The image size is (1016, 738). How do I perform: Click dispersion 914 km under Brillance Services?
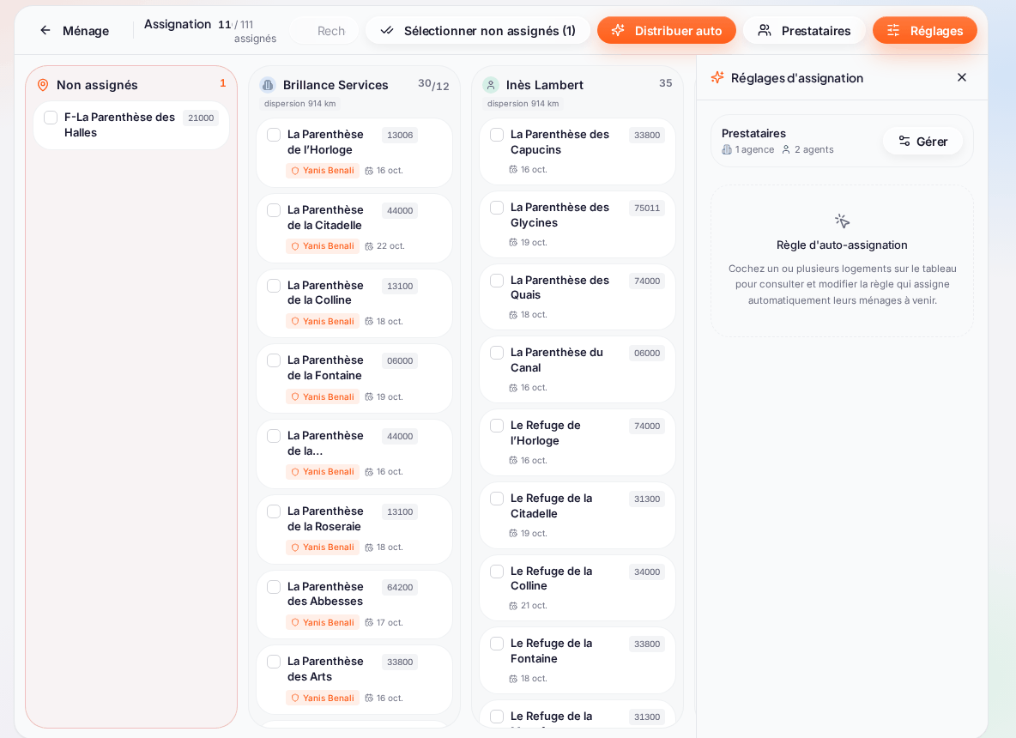click(x=299, y=104)
